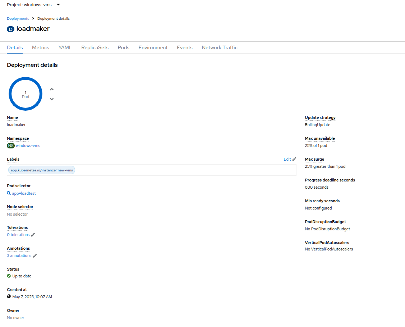The width and height of the screenshot is (405, 327).
Task: Click pencil icon beside 3 annotations
Action: pos(35,256)
